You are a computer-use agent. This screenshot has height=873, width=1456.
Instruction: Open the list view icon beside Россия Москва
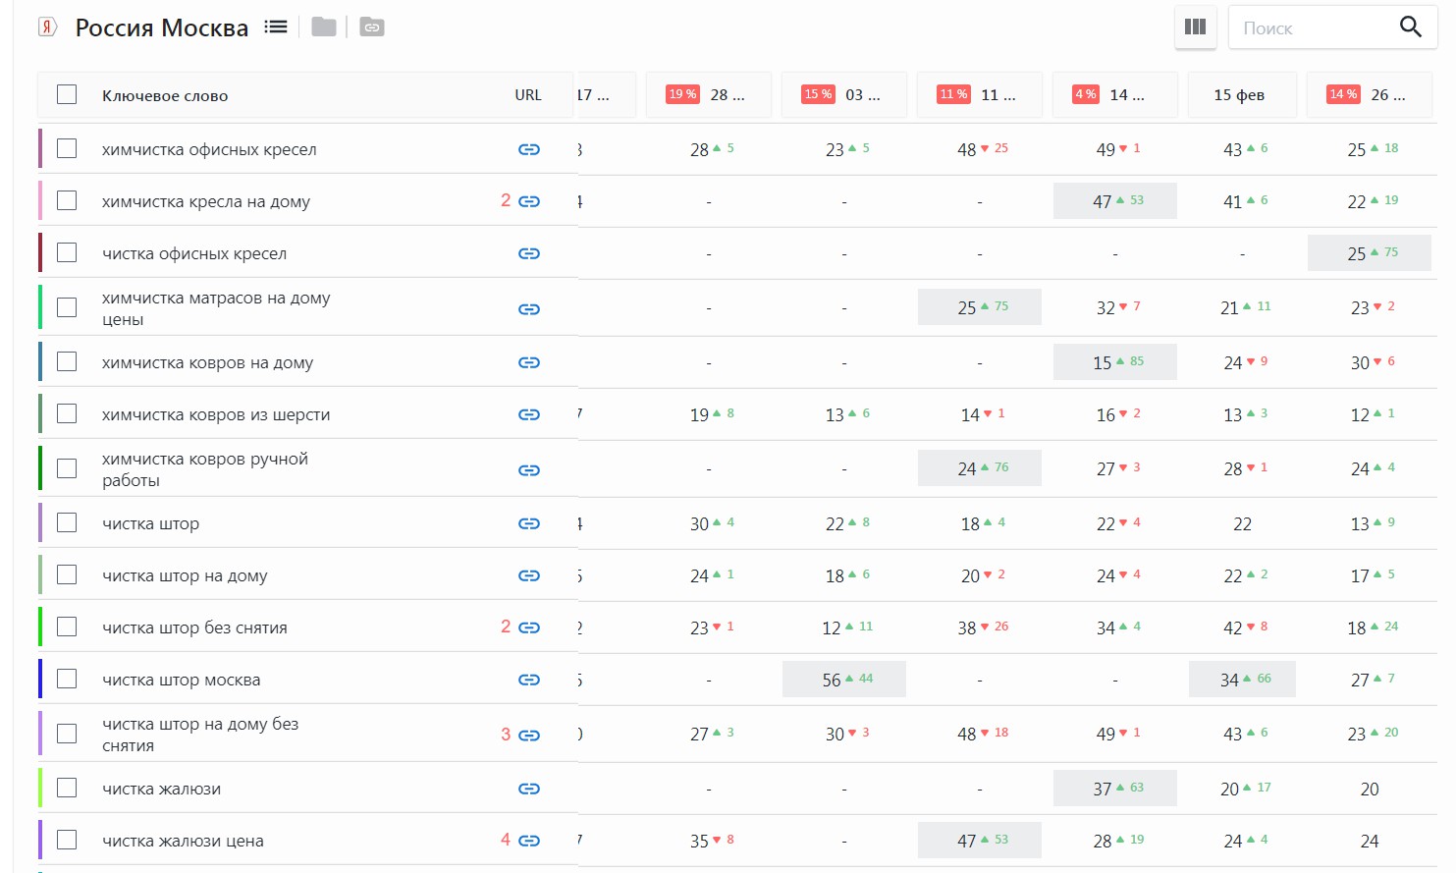[276, 27]
